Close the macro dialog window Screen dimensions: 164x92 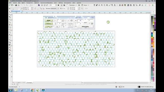tap(93, 18)
